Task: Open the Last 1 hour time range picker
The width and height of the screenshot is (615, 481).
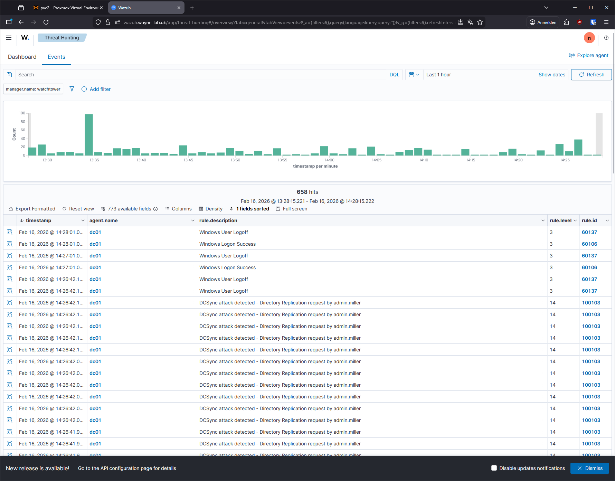Action: (438, 75)
